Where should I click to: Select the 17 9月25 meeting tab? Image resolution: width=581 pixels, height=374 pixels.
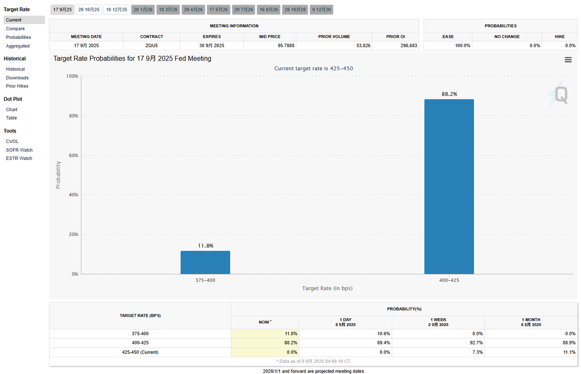click(62, 10)
